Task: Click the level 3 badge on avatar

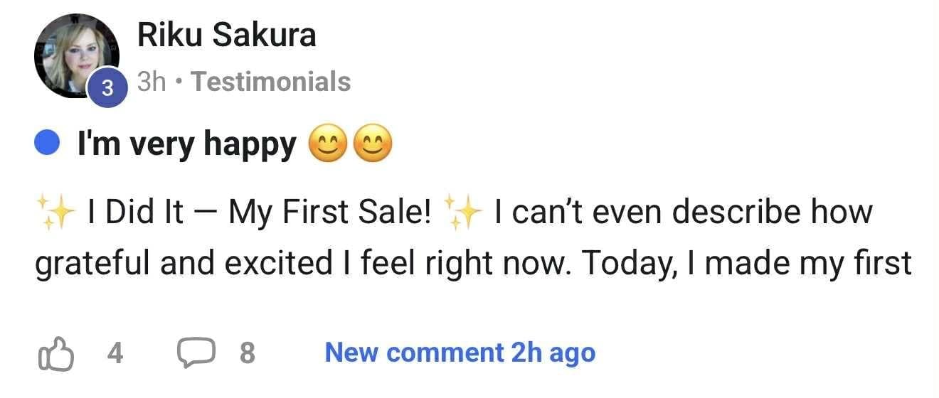Action: coord(107,88)
